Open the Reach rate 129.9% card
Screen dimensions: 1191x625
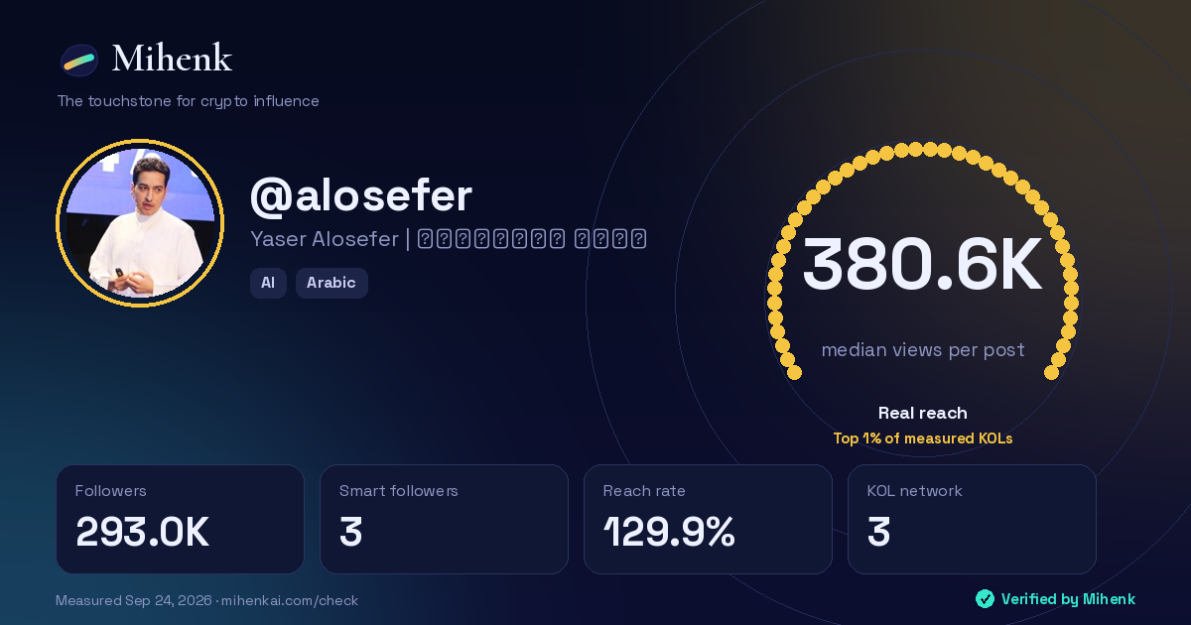click(x=708, y=519)
